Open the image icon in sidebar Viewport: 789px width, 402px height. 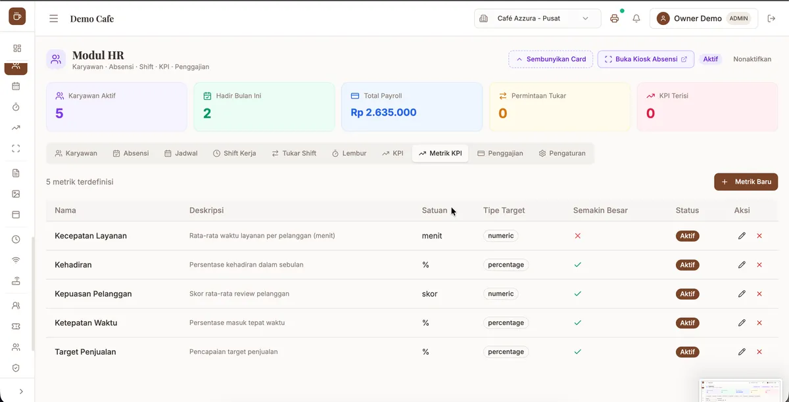[x=16, y=194]
